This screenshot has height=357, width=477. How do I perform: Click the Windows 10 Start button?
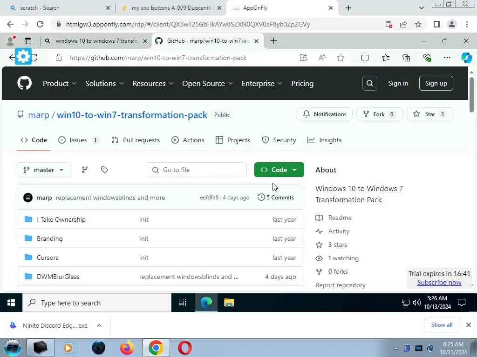(x=11, y=303)
